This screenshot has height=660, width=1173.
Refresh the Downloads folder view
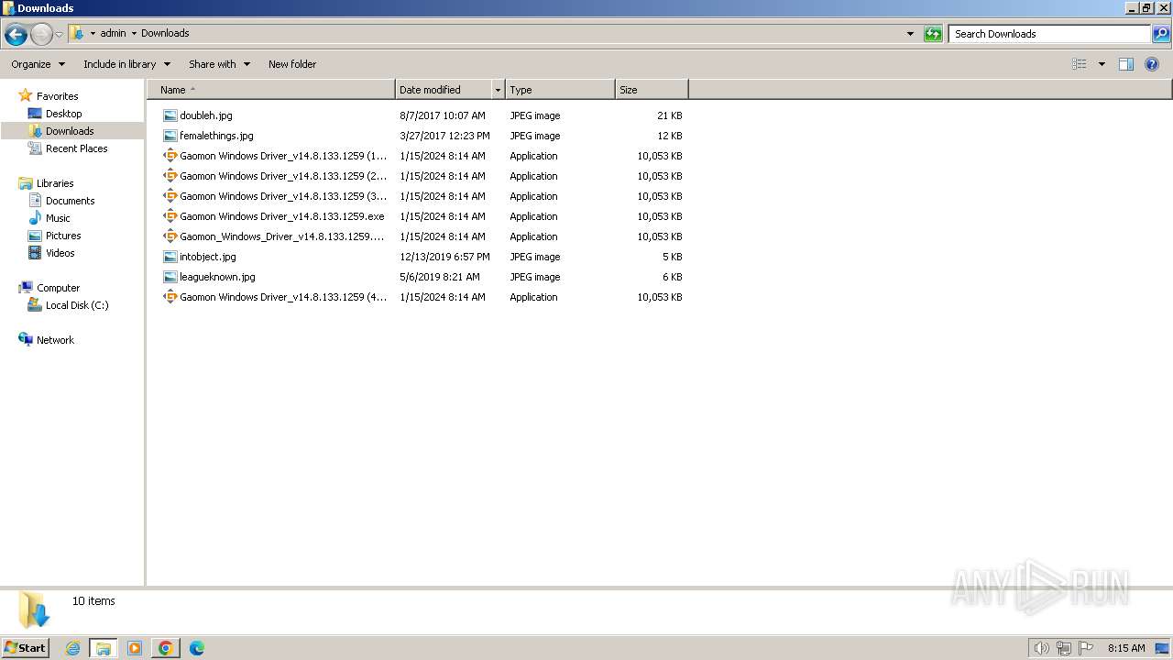click(933, 34)
